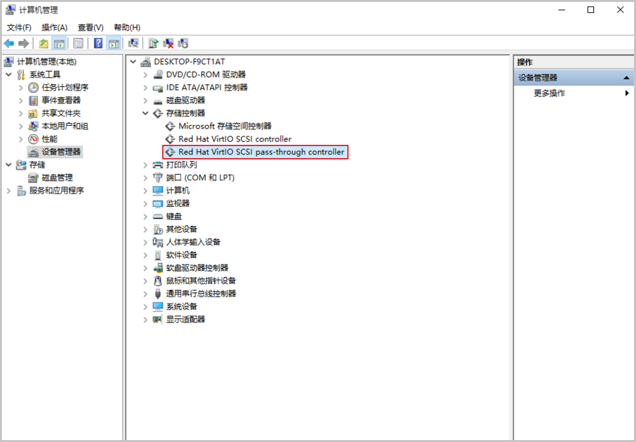Click Scan for hardware changes icon

pyautogui.click(x=134, y=43)
